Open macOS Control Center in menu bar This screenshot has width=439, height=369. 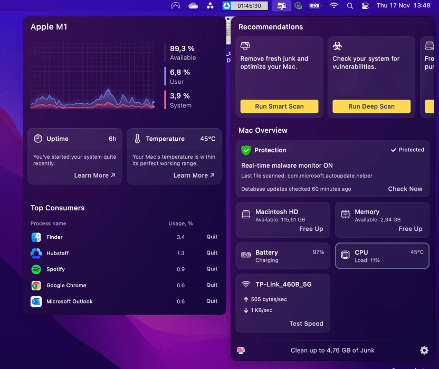[365, 6]
